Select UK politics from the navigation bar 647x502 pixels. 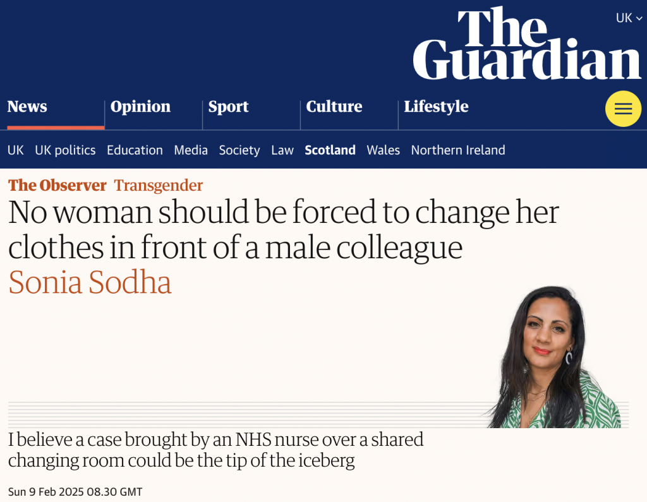[x=65, y=150]
